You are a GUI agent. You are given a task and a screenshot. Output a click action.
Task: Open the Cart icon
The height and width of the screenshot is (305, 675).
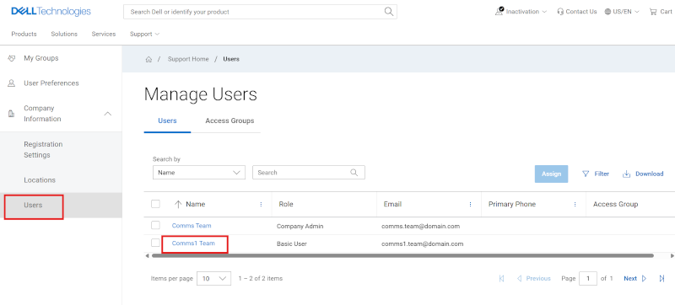tap(653, 12)
